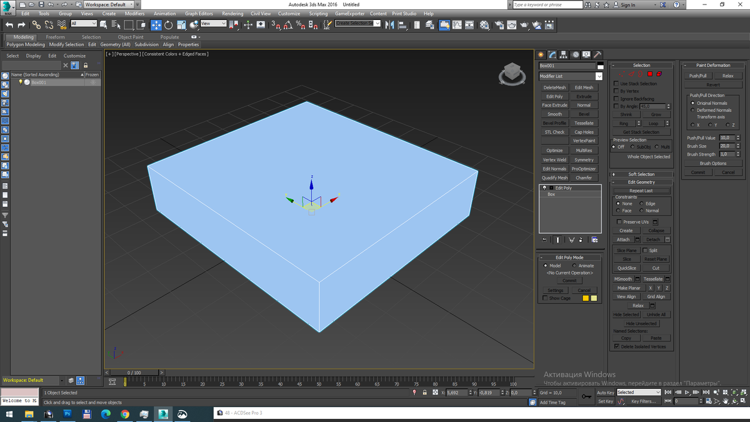This screenshot has width=750, height=422.
Task: Open the Scripting menu
Action: pos(318,14)
